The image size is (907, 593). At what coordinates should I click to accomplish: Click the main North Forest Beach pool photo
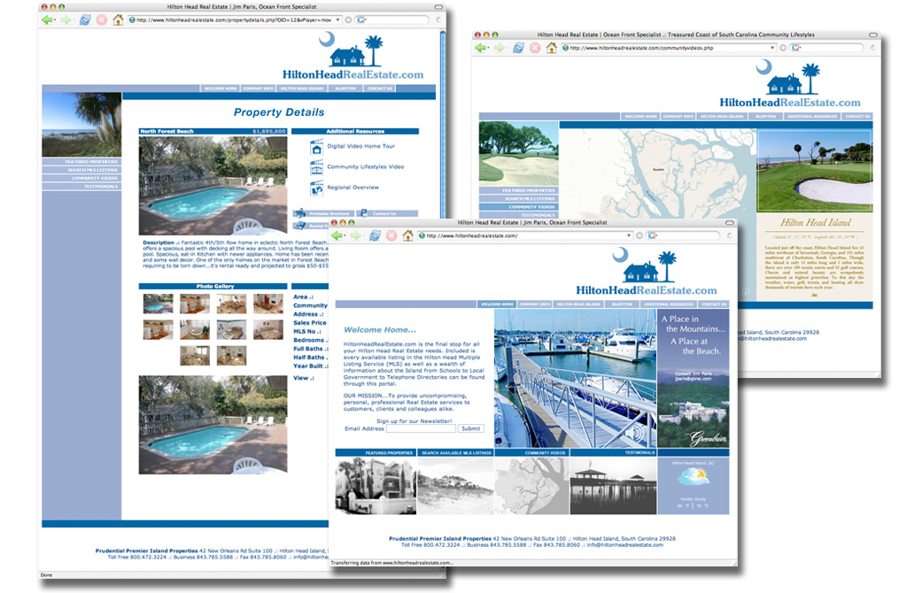click(213, 185)
